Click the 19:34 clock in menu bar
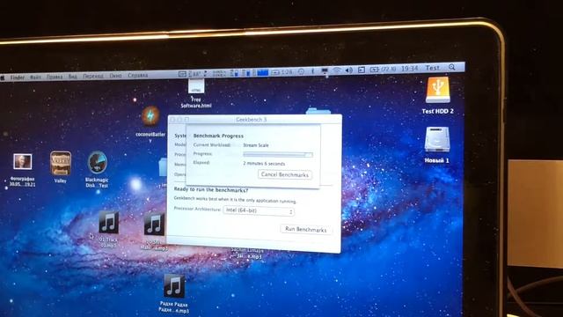563x317 pixels. tap(409, 69)
